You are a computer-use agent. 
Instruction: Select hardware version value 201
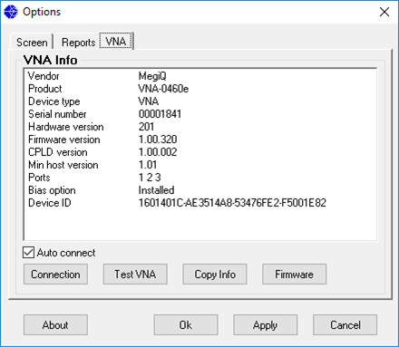pyautogui.click(x=146, y=127)
